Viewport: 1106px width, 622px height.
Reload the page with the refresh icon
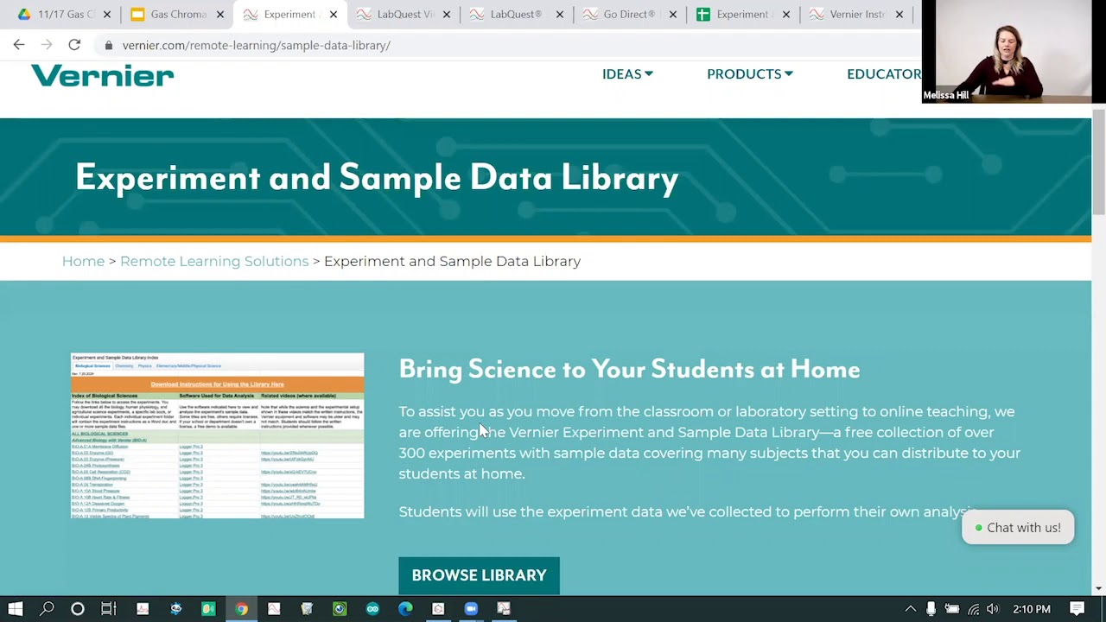pos(74,45)
